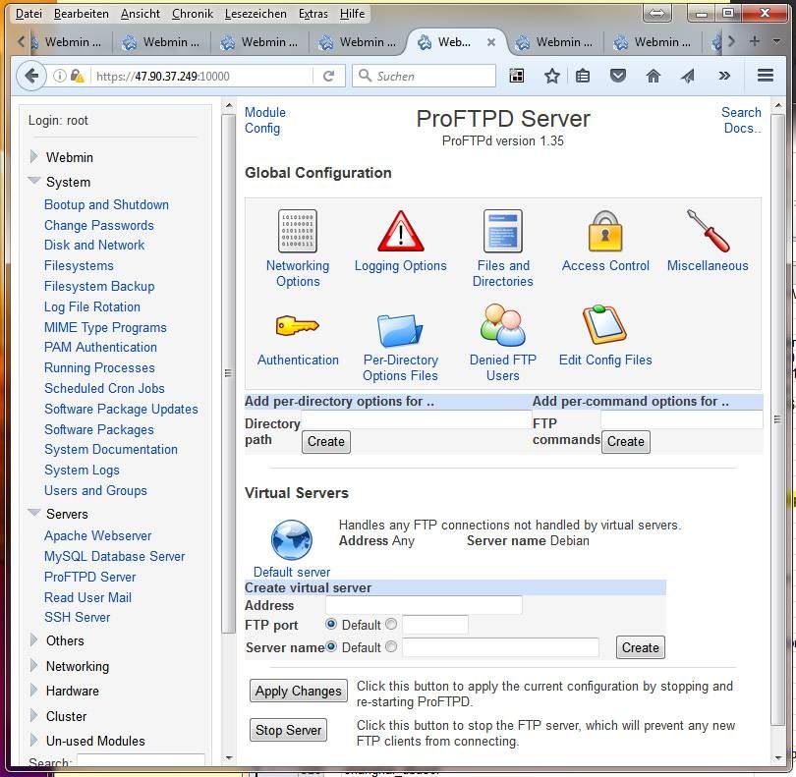
Task: Click the Directory path input field
Action: click(416, 419)
